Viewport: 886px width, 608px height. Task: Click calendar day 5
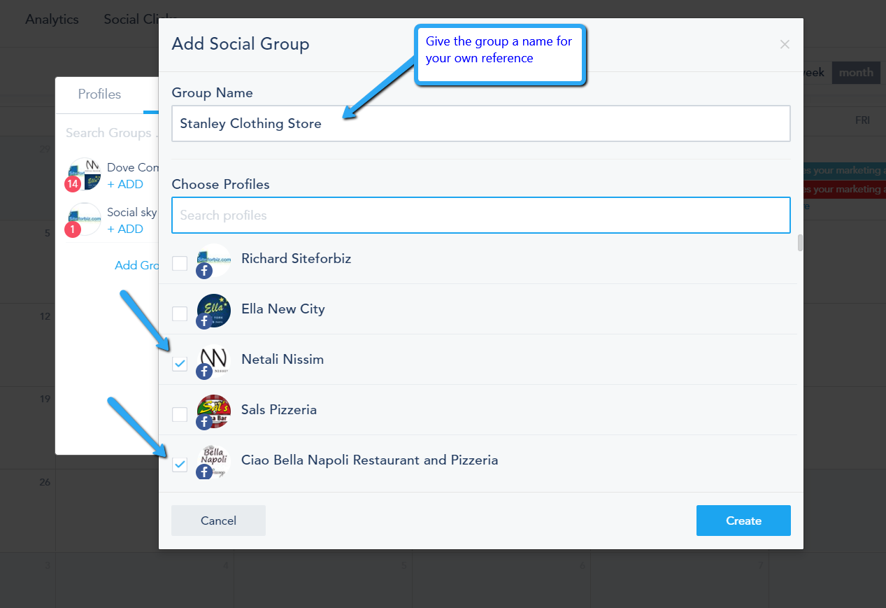click(48, 233)
